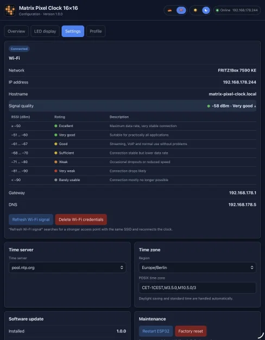
Task: Open the Time server dropdown
Action: pos(67,268)
